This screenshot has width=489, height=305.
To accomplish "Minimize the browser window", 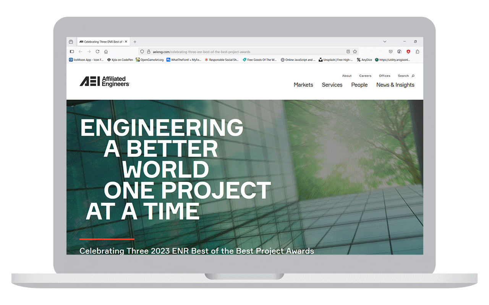I will [405, 42].
